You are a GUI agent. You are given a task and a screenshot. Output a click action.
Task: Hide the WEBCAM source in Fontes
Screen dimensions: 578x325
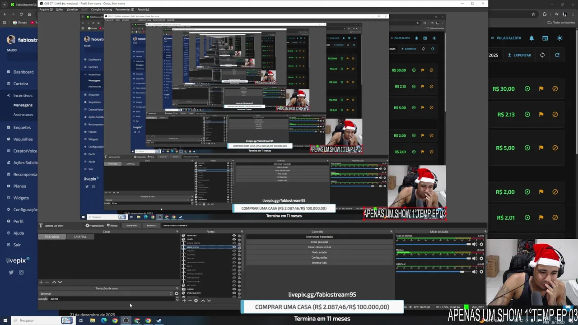pyautogui.click(x=234, y=289)
